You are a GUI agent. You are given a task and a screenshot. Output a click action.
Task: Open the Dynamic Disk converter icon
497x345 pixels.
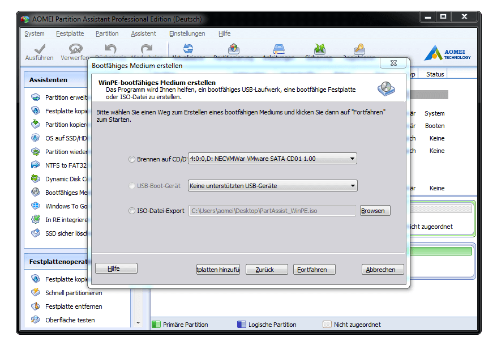pyautogui.click(x=36, y=178)
